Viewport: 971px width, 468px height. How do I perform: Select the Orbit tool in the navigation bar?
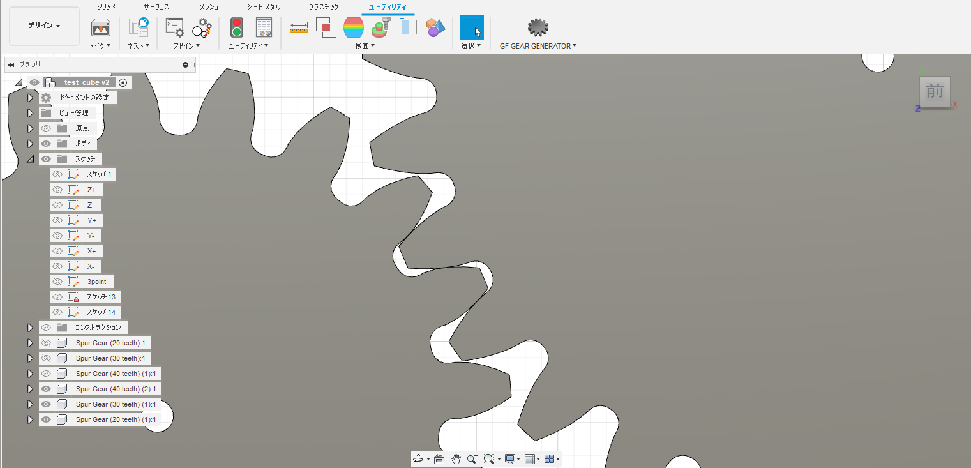click(418, 458)
